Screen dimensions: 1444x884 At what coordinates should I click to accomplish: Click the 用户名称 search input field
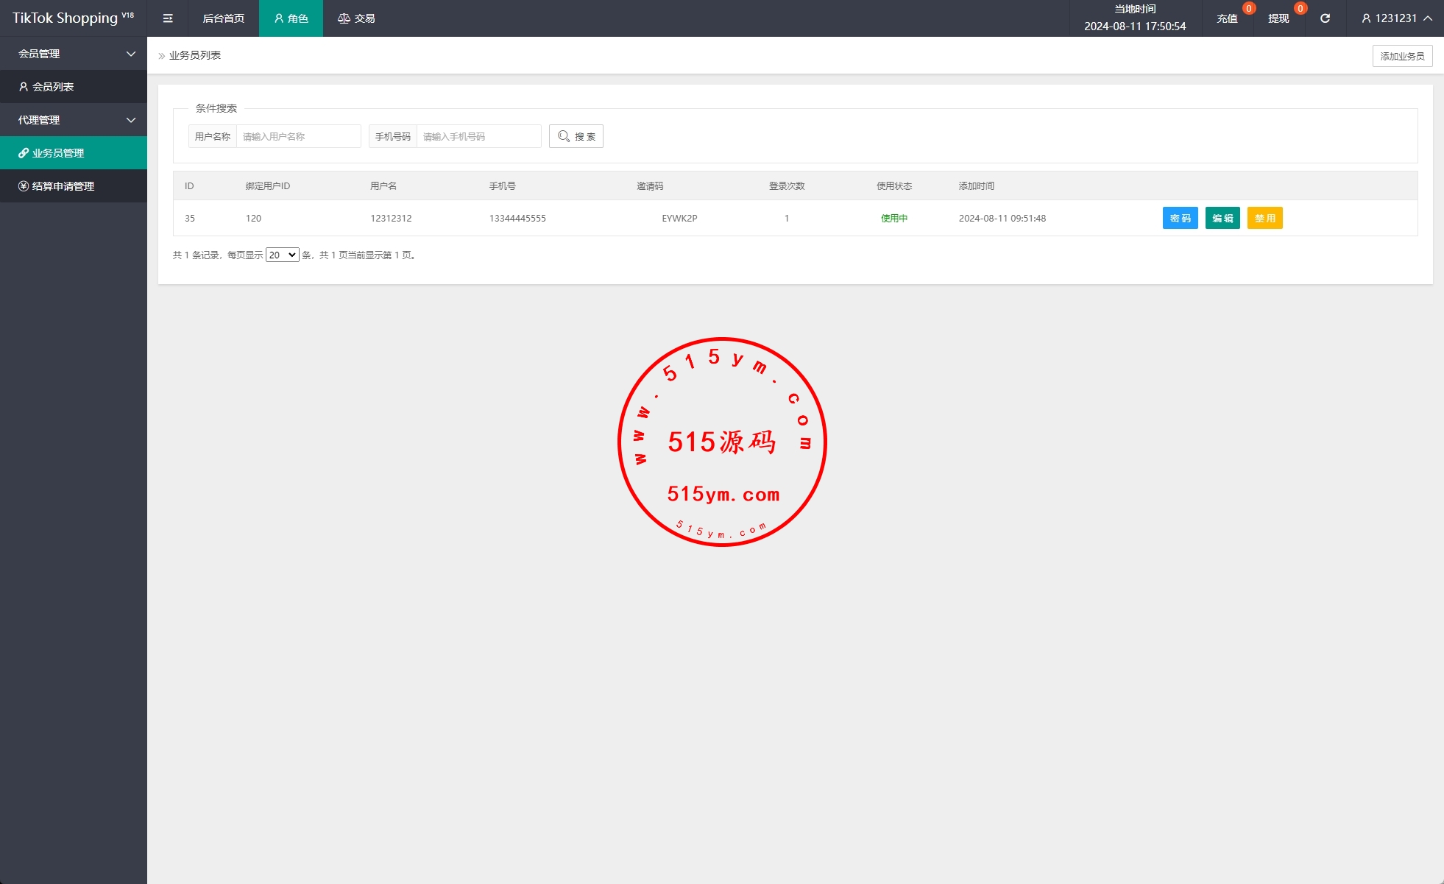click(298, 136)
